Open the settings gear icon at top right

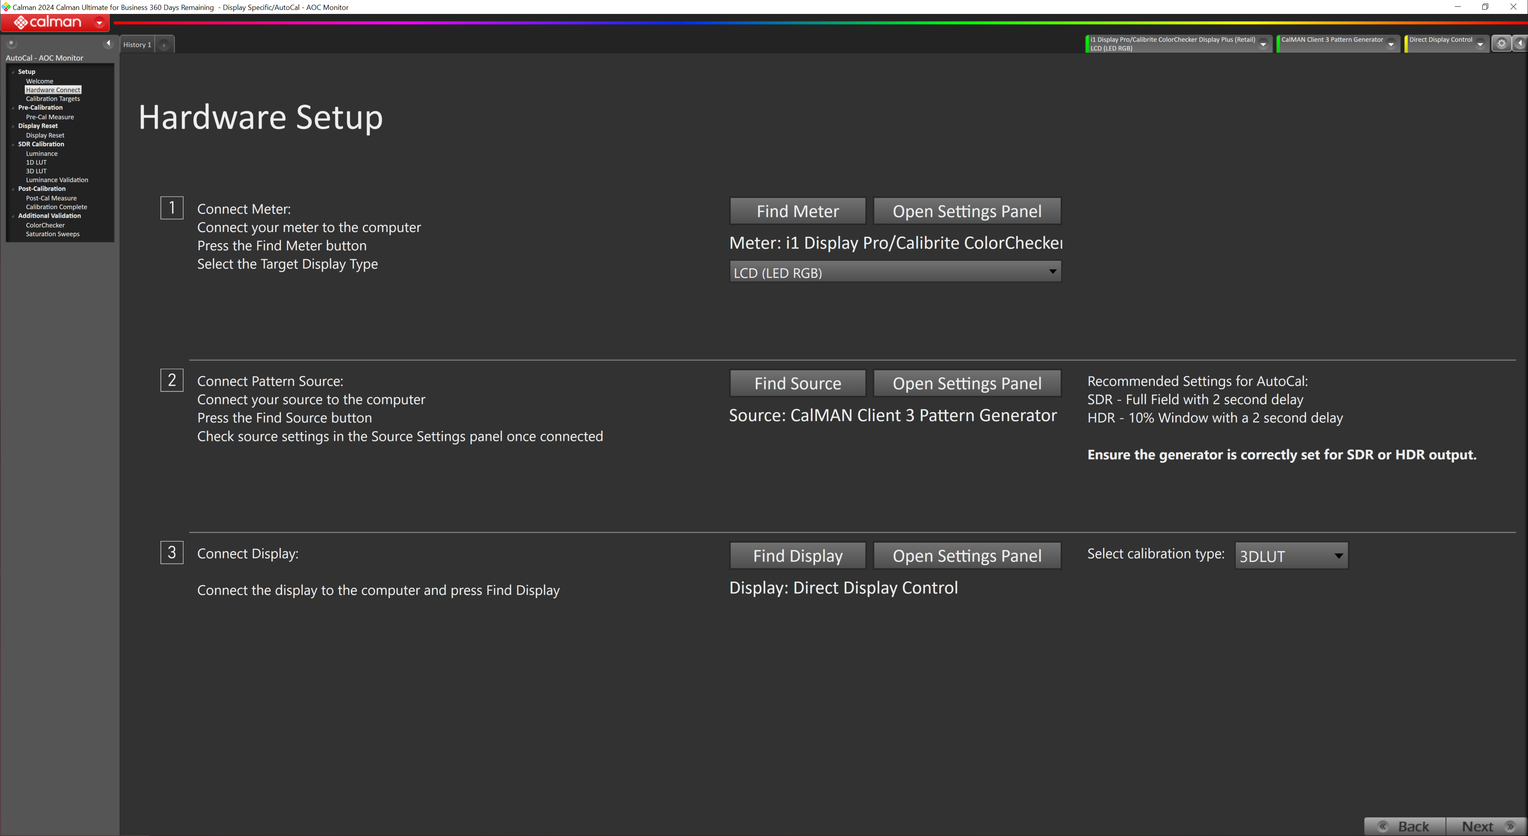tap(1501, 43)
